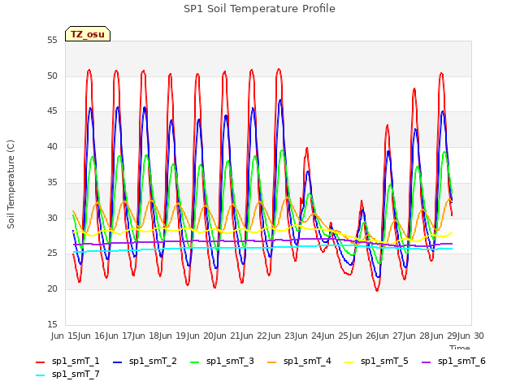Click the blue sp1_smT_2 legend color marker
This screenshot has width=520, height=390.
117,362
